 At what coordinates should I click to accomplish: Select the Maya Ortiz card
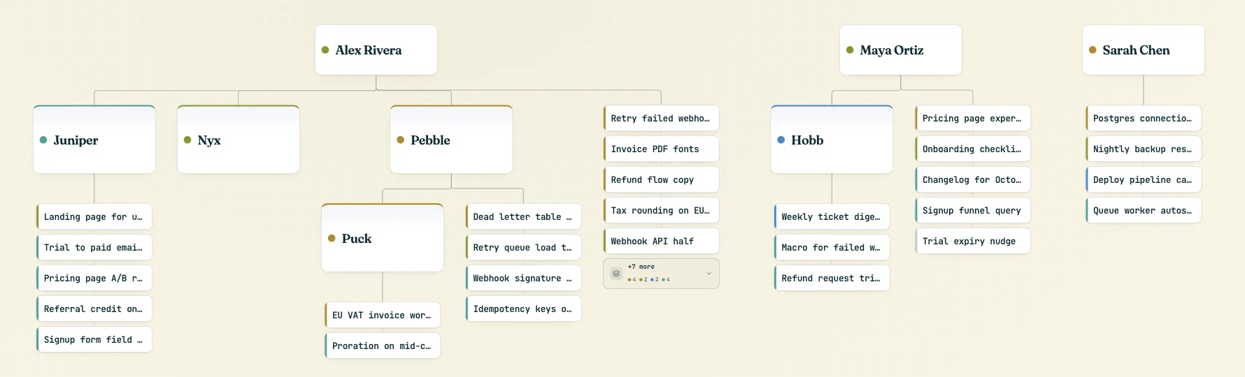tap(901, 50)
